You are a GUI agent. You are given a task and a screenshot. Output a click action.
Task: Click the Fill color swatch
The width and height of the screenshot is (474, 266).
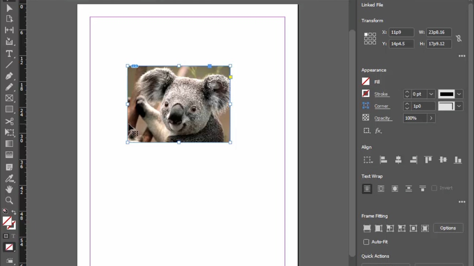pos(365,82)
